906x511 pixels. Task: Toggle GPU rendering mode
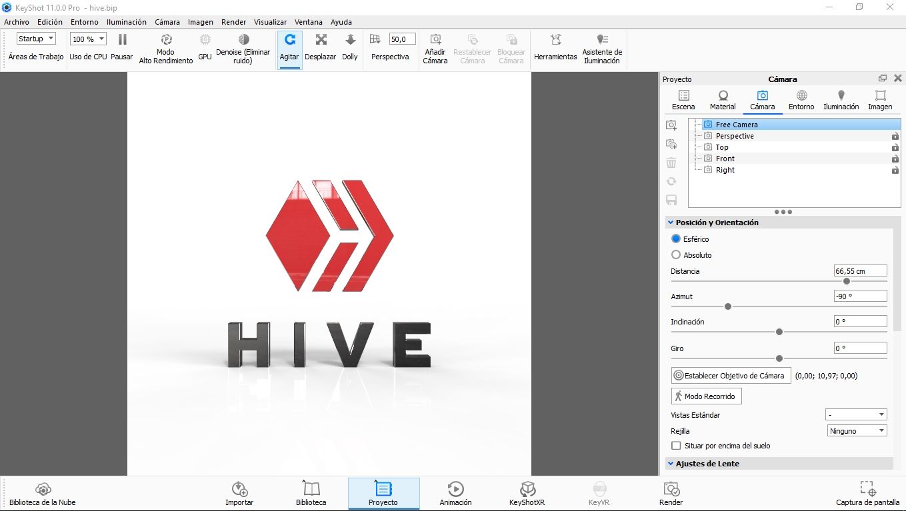[205, 48]
